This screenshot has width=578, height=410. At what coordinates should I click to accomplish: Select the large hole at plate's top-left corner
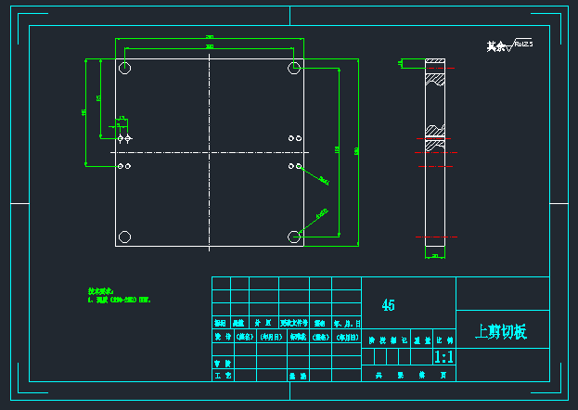124,68
